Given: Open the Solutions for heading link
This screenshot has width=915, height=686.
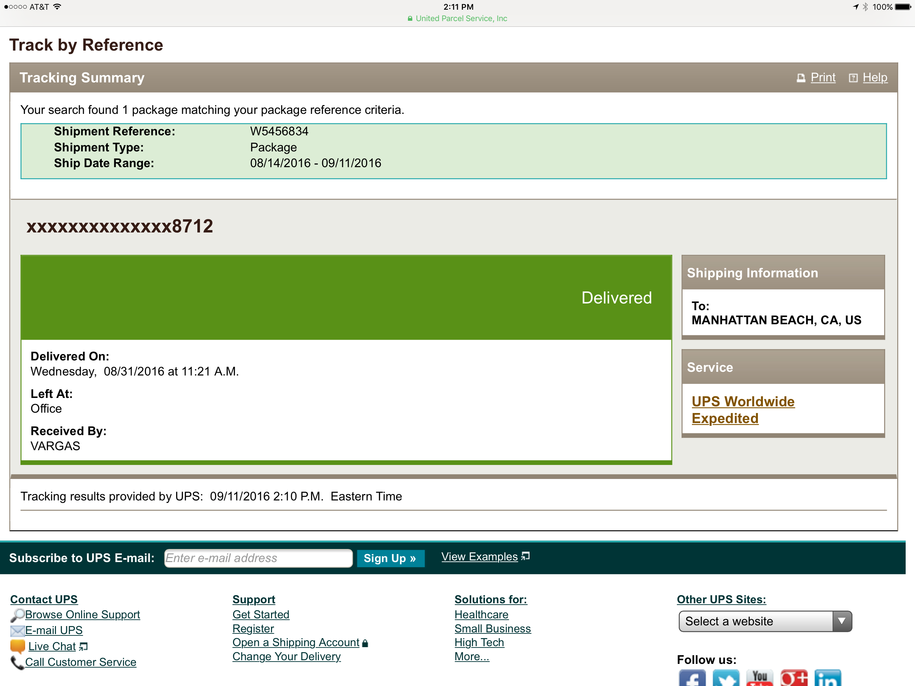Looking at the screenshot, I should [x=491, y=599].
